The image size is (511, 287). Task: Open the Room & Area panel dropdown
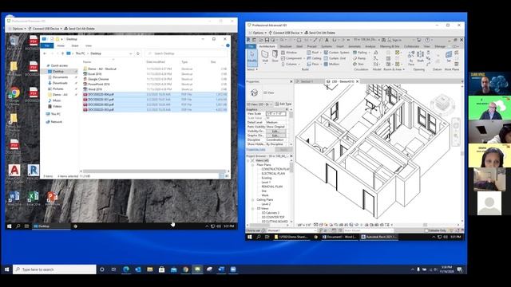pyautogui.click(x=394, y=69)
